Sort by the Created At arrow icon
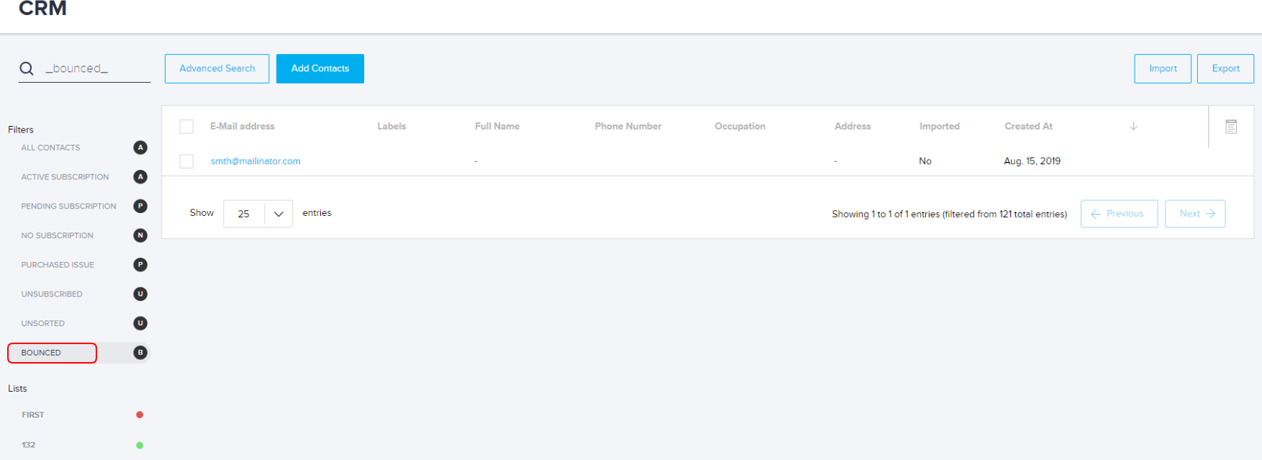Image resolution: width=1262 pixels, height=460 pixels. pos(1133,127)
